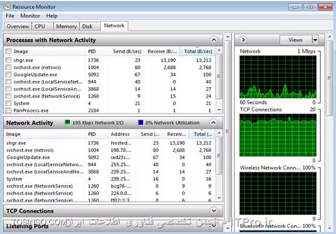The width and height of the screenshot is (336, 234).
Task: Select System row in Network Activity list
Action: (109, 179)
